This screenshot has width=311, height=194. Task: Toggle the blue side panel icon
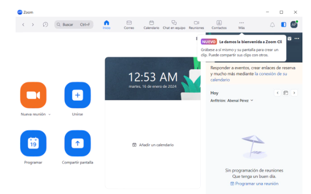283,24
